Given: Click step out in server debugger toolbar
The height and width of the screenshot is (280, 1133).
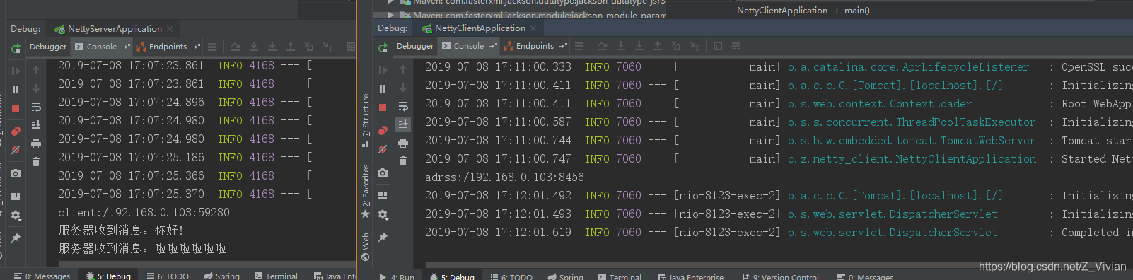Looking at the screenshot, I should [291, 47].
